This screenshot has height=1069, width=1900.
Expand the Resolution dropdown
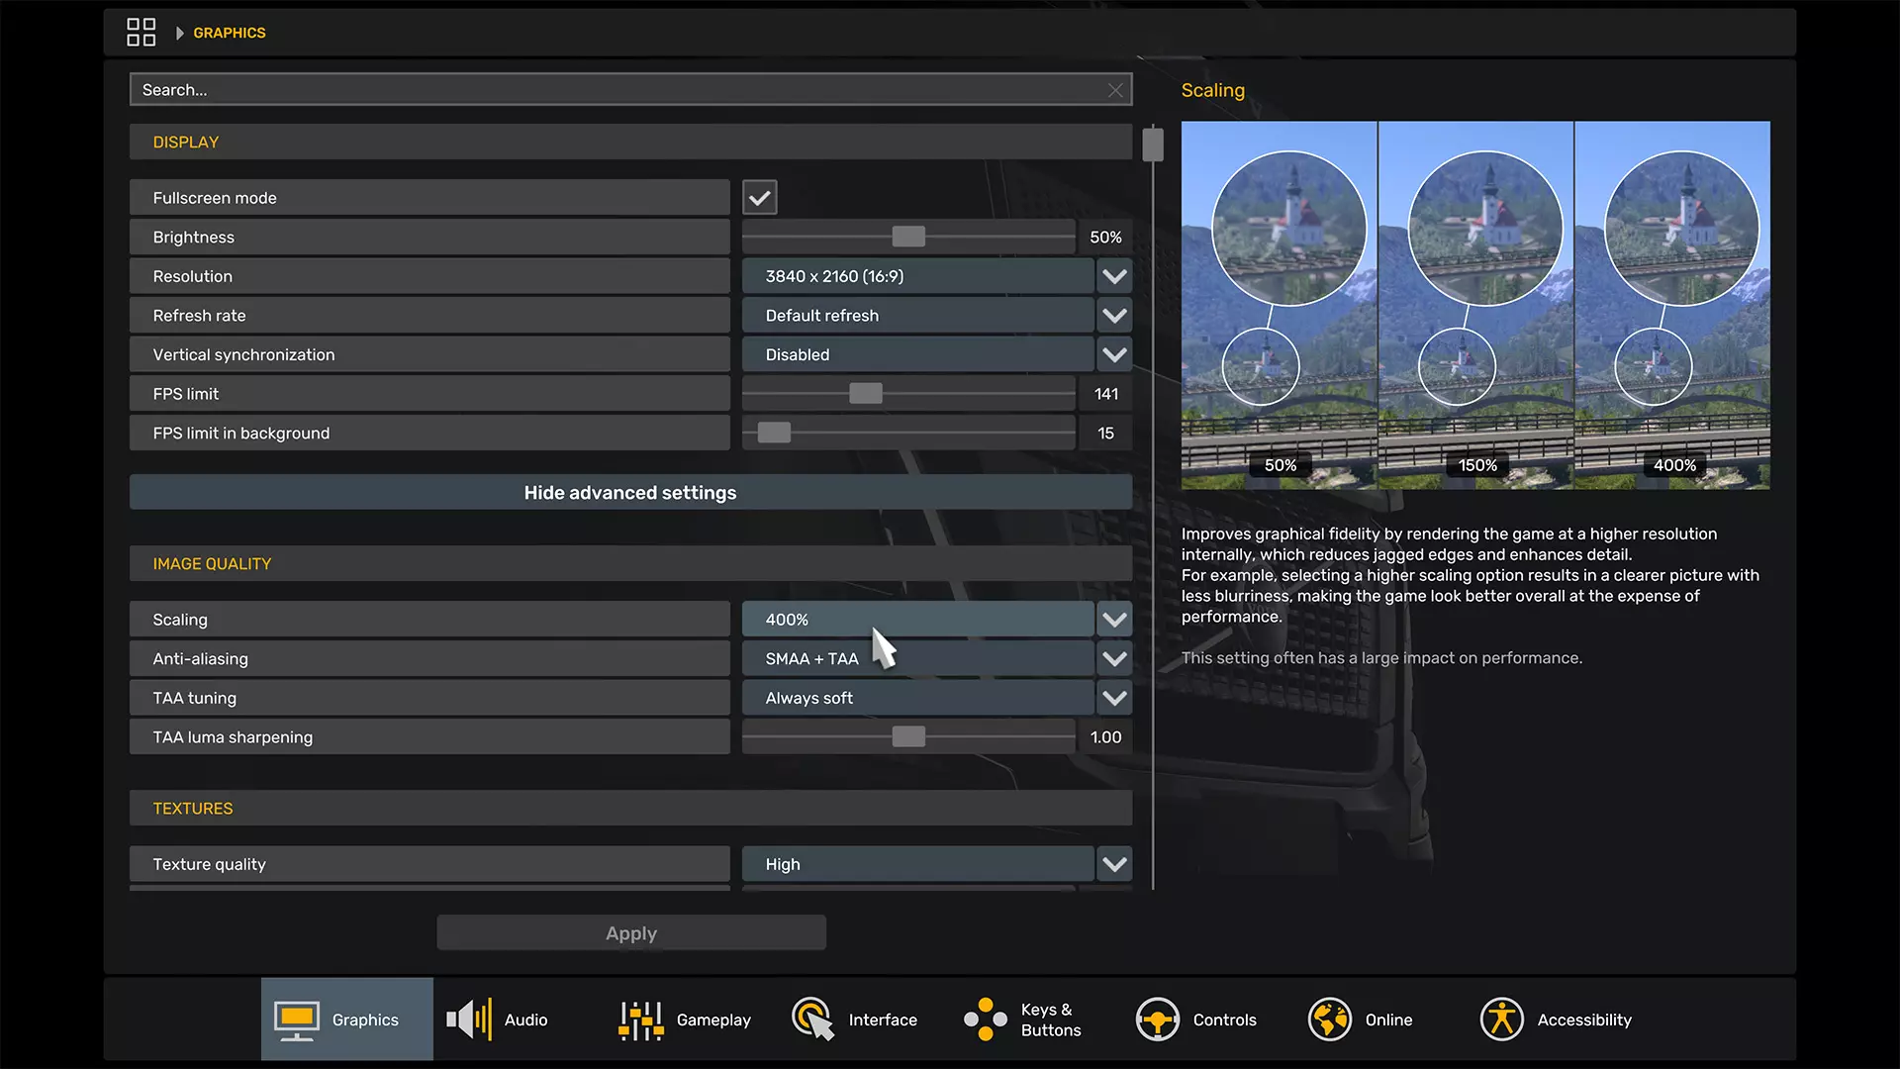[1114, 276]
